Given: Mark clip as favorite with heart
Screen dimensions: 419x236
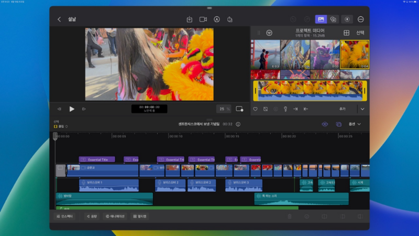Looking at the screenshot, I should (x=256, y=109).
